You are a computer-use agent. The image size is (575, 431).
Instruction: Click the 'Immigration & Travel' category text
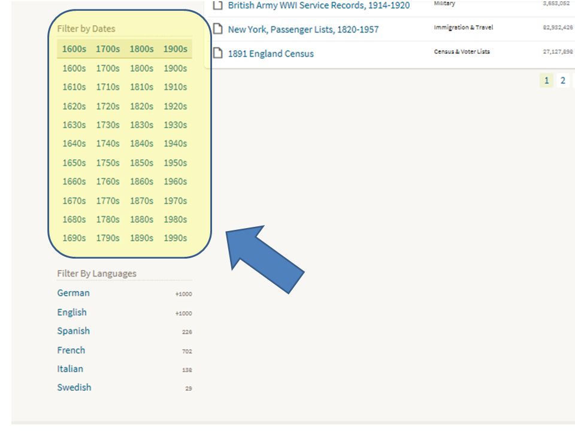(464, 28)
